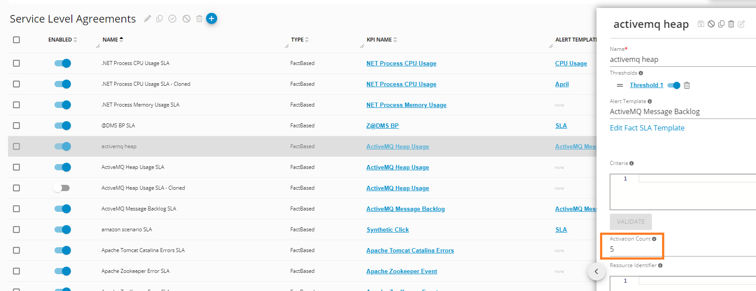Screen dimensions: 756x291
Task: Turn off the Threshold 1 toggle switch
Action: point(674,85)
